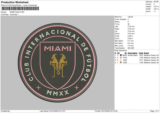The width and height of the screenshot is (160, 113).
Task: Click stitch count 6700 in stop sequence
Action: (125, 58)
